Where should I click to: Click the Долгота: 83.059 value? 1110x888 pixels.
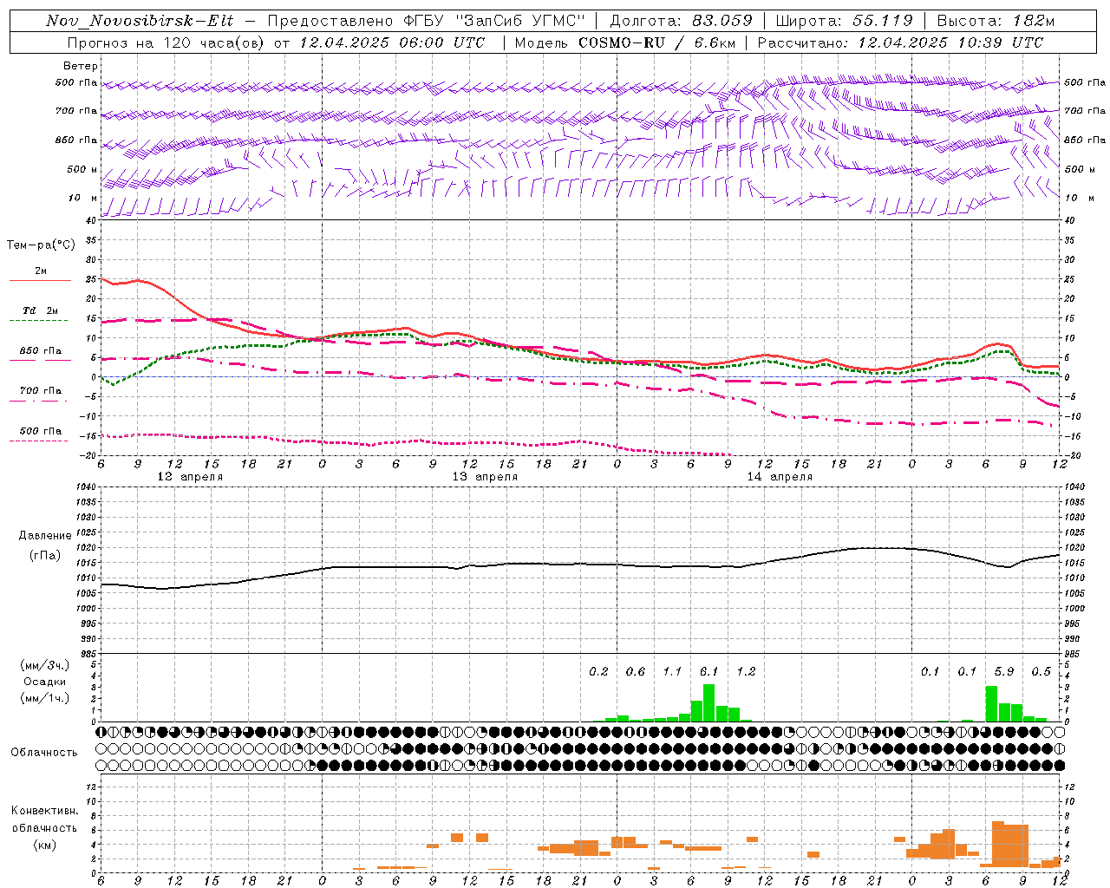681,21
